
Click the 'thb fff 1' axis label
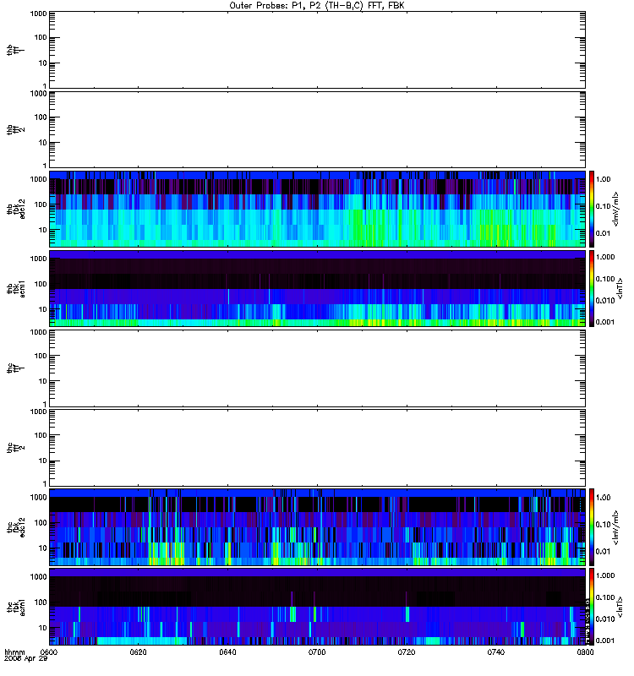pyautogui.click(x=15, y=50)
